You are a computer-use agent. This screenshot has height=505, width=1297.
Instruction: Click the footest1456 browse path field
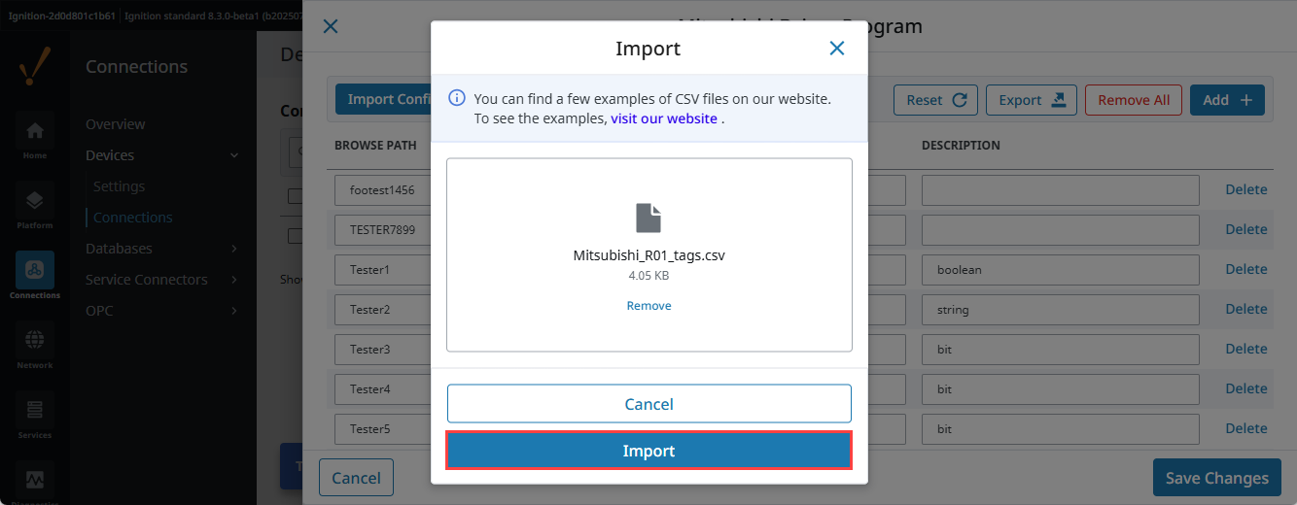[383, 190]
